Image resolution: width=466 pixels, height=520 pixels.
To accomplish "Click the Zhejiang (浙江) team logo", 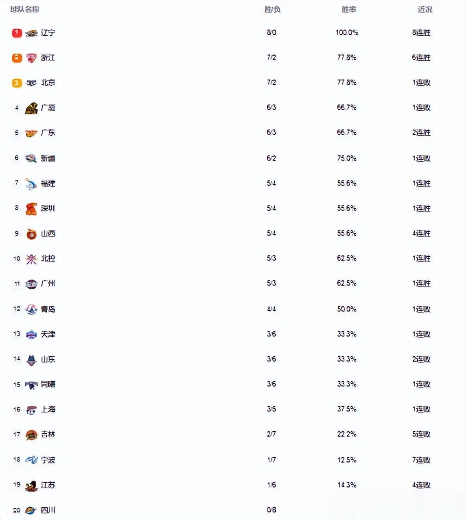I will (x=31, y=58).
